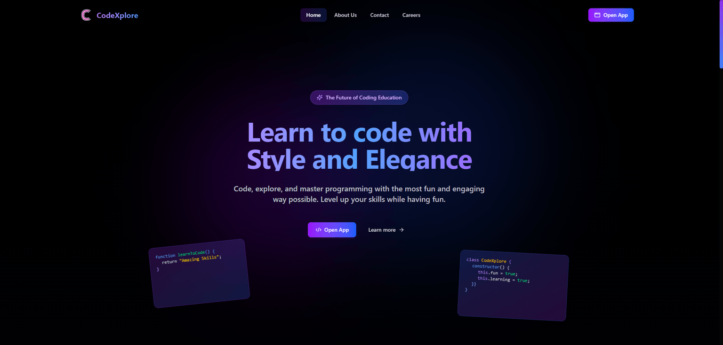Click the arrow icon next to Learn more
This screenshot has height=345, width=723.
(401, 229)
